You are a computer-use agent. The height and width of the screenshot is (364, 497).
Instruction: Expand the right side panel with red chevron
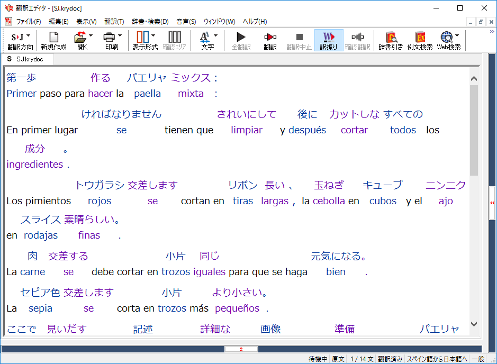(x=492, y=203)
